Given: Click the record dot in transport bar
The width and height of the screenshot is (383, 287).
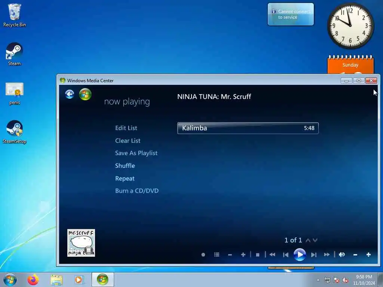Looking at the screenshot, I should click(203, 255).
